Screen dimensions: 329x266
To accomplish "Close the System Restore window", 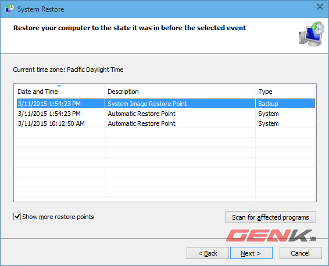I will click(320, 7).
